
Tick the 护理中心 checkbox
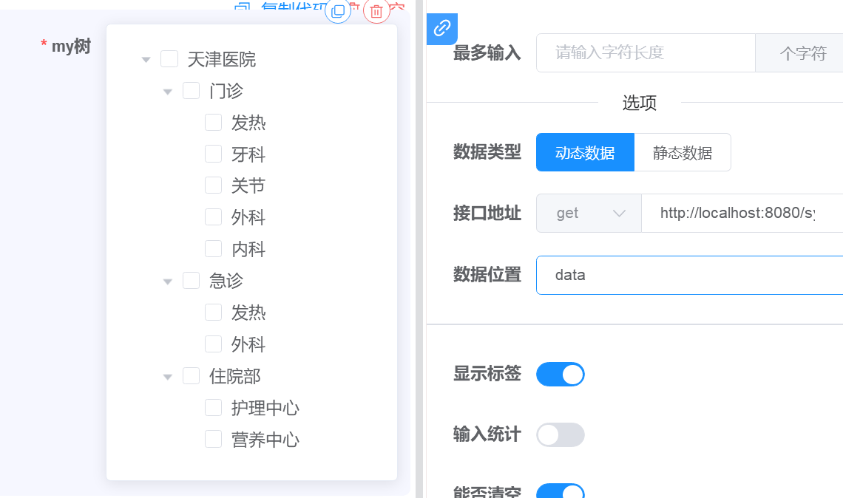214,407
